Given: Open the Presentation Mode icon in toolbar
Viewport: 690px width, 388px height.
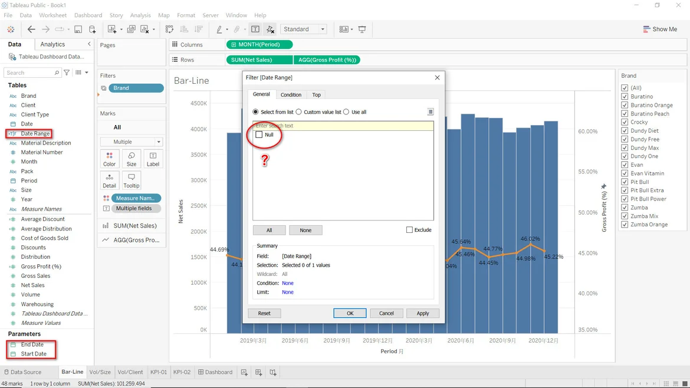Looking at the screenshot, I should point(362,29).
